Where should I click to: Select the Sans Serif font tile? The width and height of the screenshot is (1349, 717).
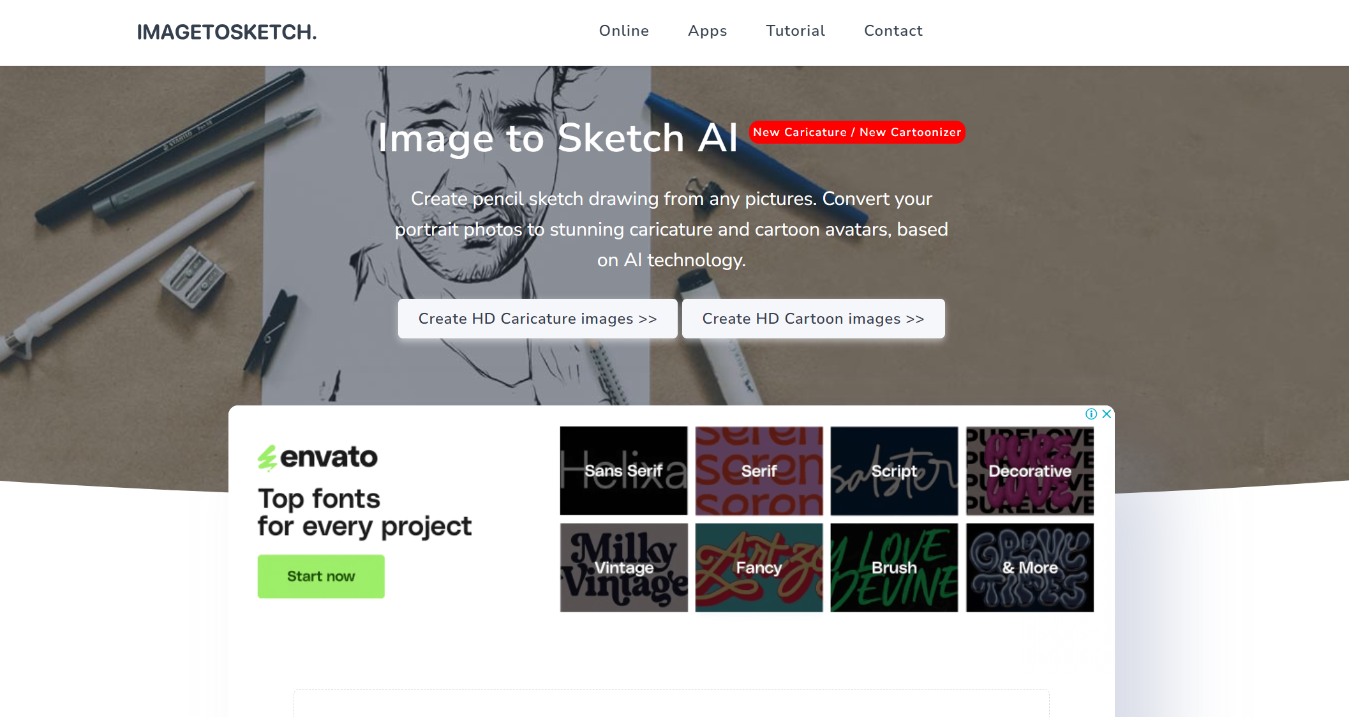coord(623,471)
